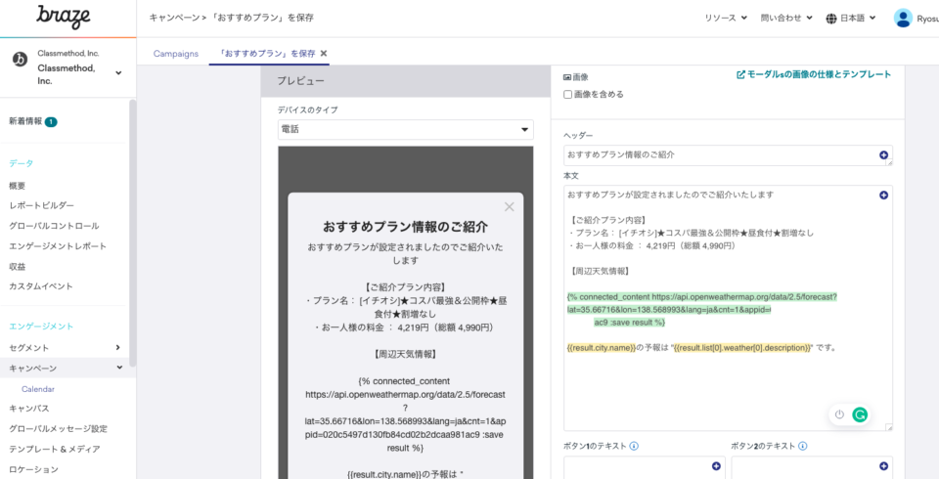Click info icon beside ボタン2のテキスト
The image size is (939, 479).
(801, 447)
